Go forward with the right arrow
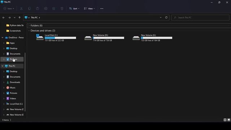 (x=9, y=18)
